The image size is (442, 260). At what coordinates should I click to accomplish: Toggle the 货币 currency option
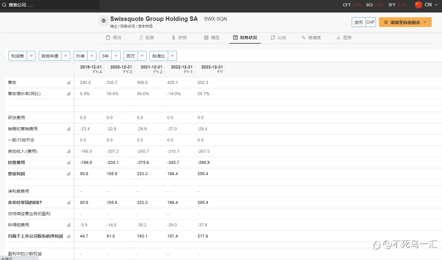[x=359, y=22]
